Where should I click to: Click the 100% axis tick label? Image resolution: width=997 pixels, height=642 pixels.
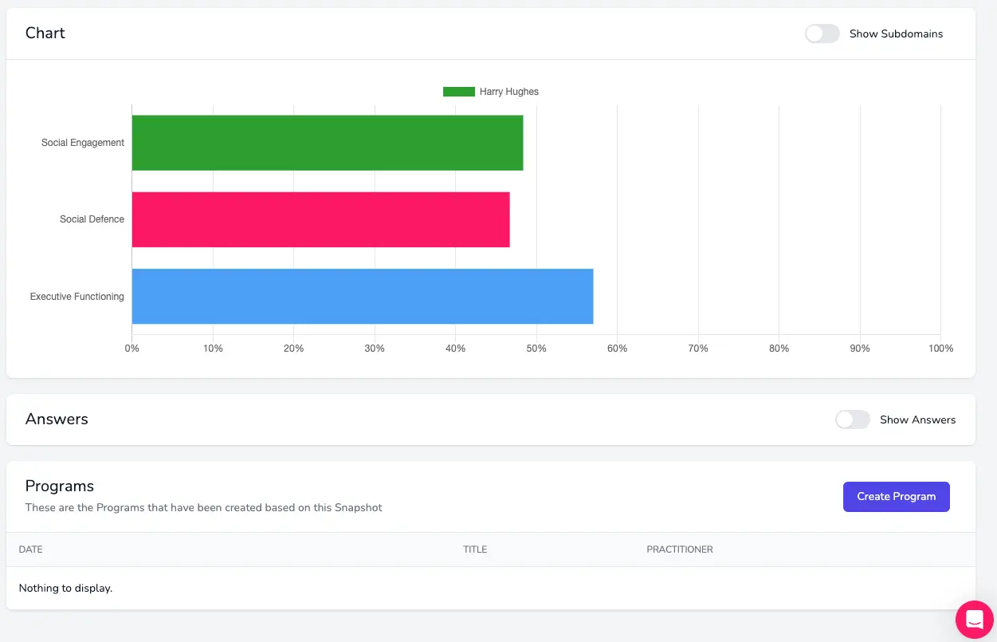941,349
